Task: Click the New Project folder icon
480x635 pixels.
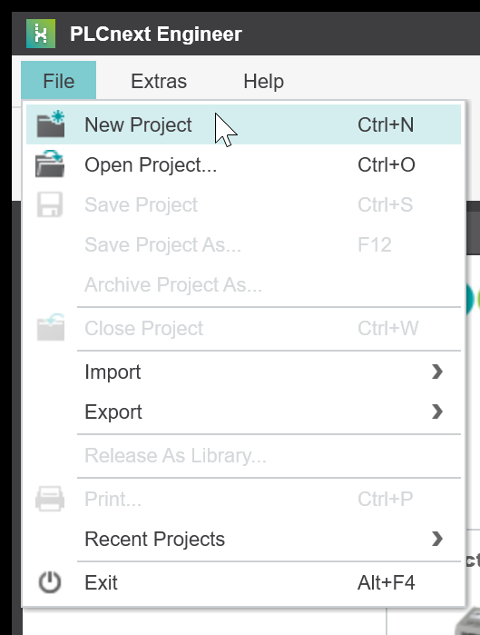Action: 51,124
